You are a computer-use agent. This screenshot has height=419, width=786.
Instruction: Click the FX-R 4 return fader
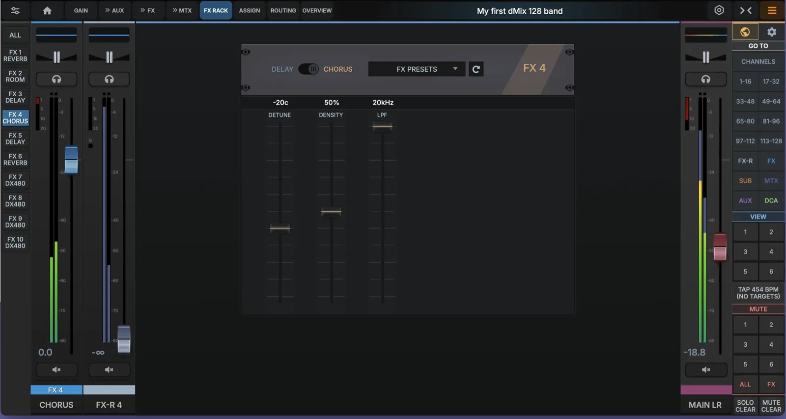tap(124, 339)
